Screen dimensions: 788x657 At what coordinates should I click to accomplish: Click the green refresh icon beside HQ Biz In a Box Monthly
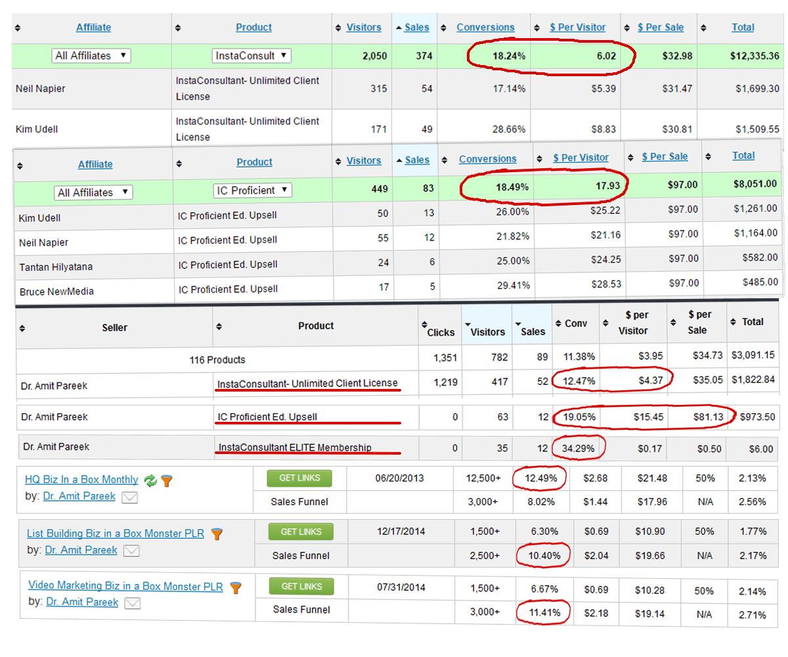pos(151,480)
